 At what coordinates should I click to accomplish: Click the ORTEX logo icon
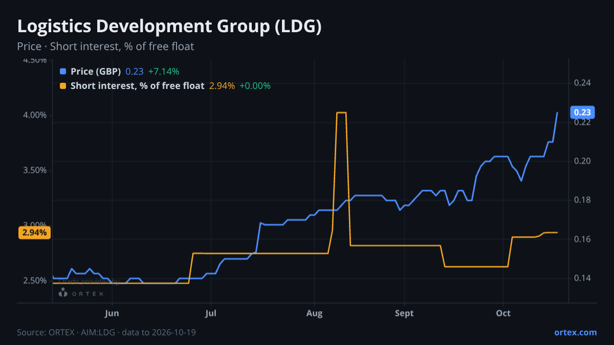[63, 293]
